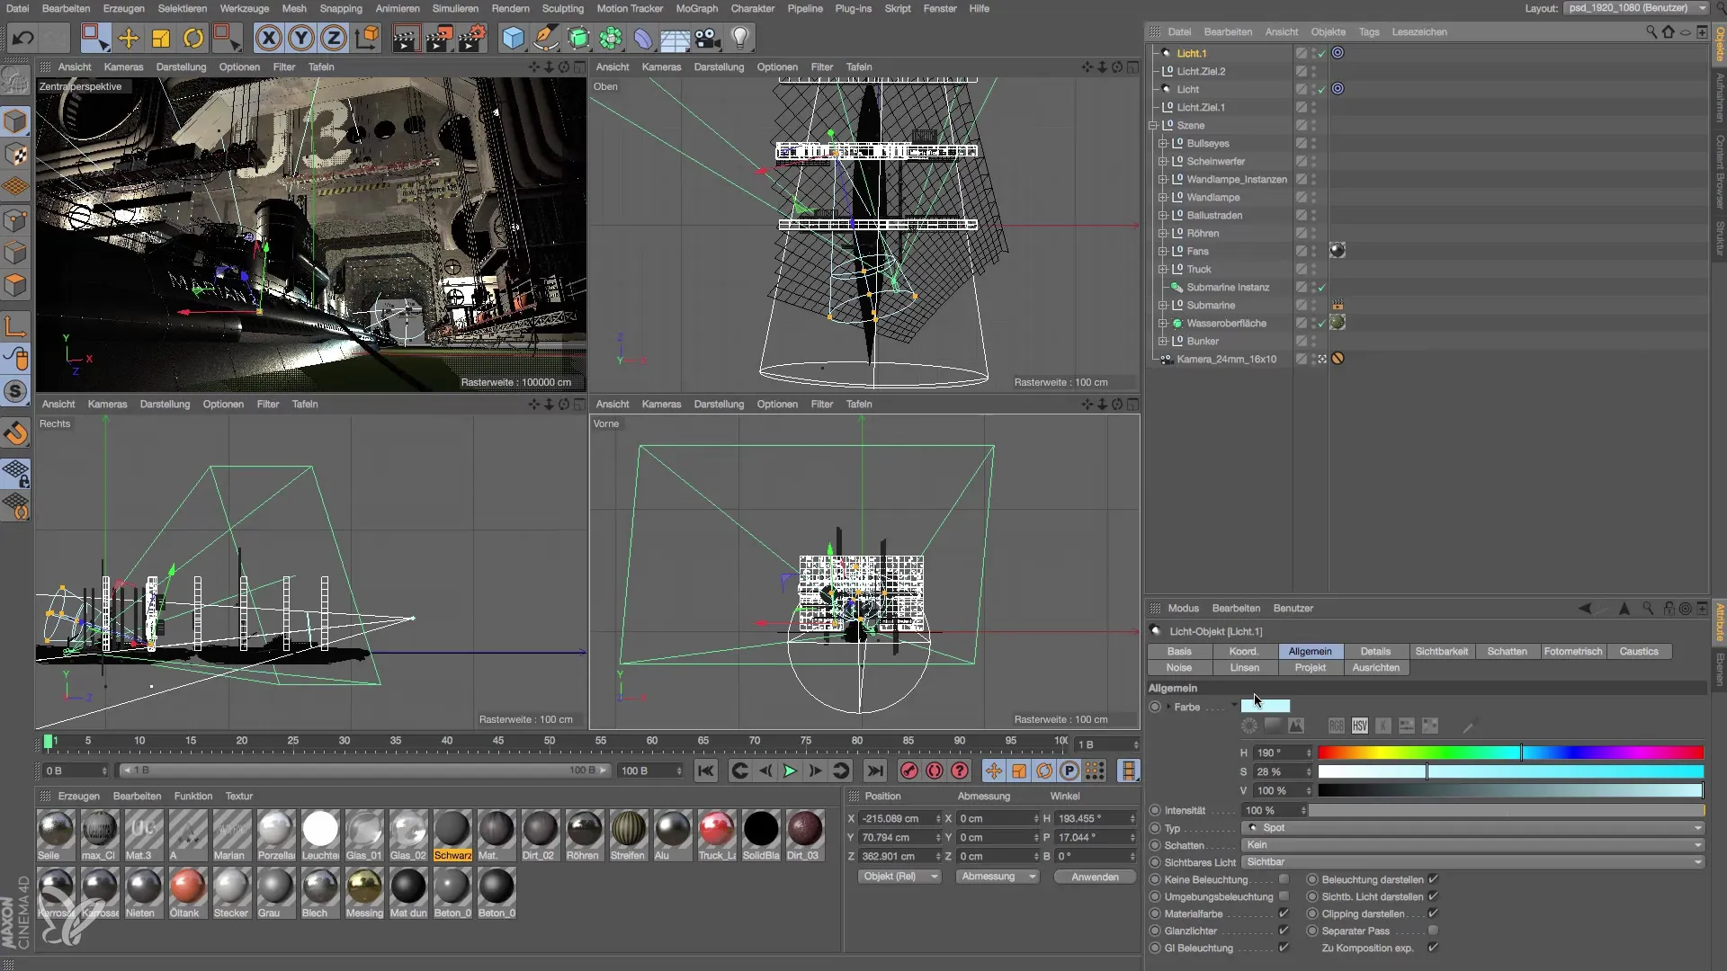Image resolution: width=1727 pixels, height=971 pixels.
Task: Open the Schatten Kein dropdown
Action: point(1472,845)
